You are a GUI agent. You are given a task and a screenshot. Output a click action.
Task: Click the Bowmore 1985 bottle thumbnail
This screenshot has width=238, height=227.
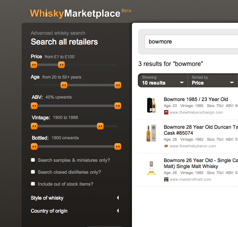pos(151,105)
